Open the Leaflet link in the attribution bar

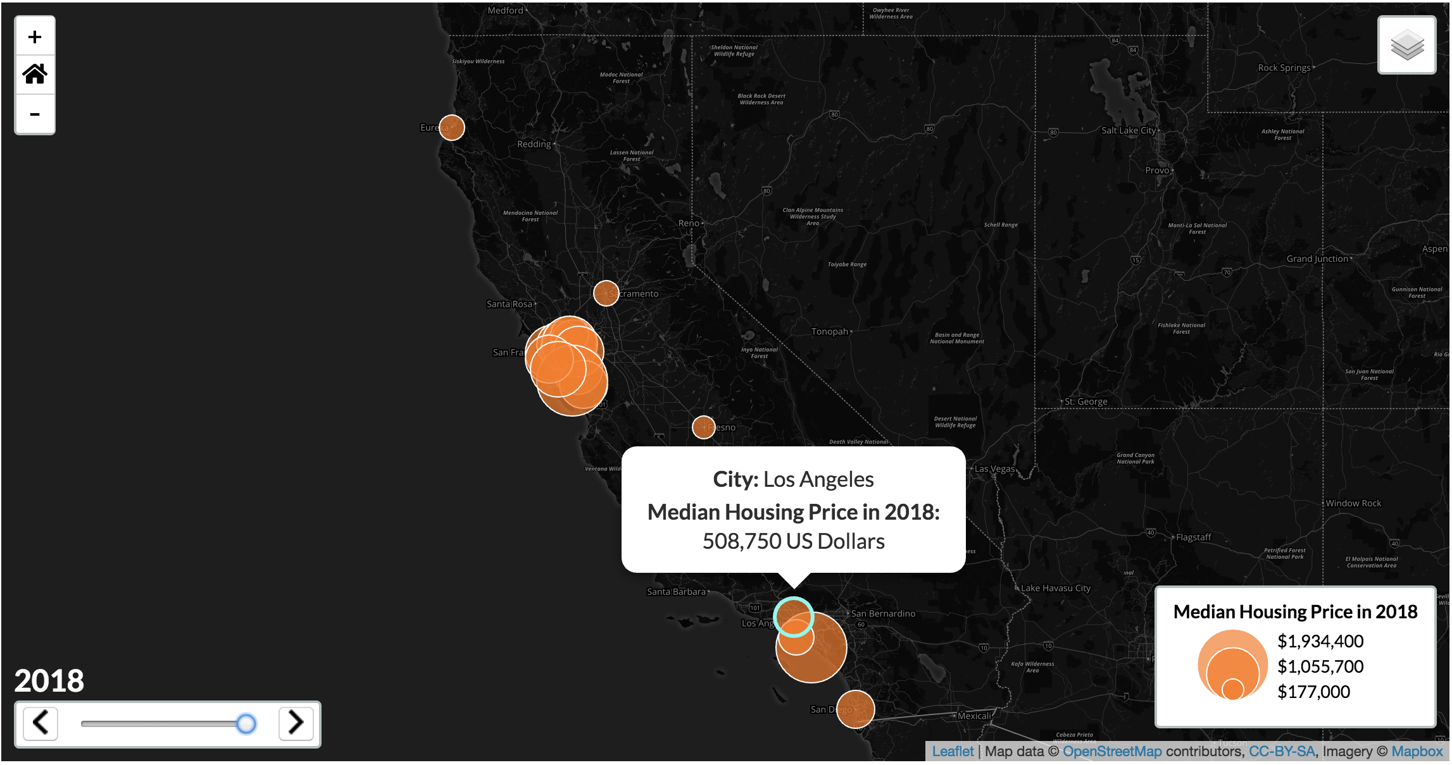(x=953, y=751)
